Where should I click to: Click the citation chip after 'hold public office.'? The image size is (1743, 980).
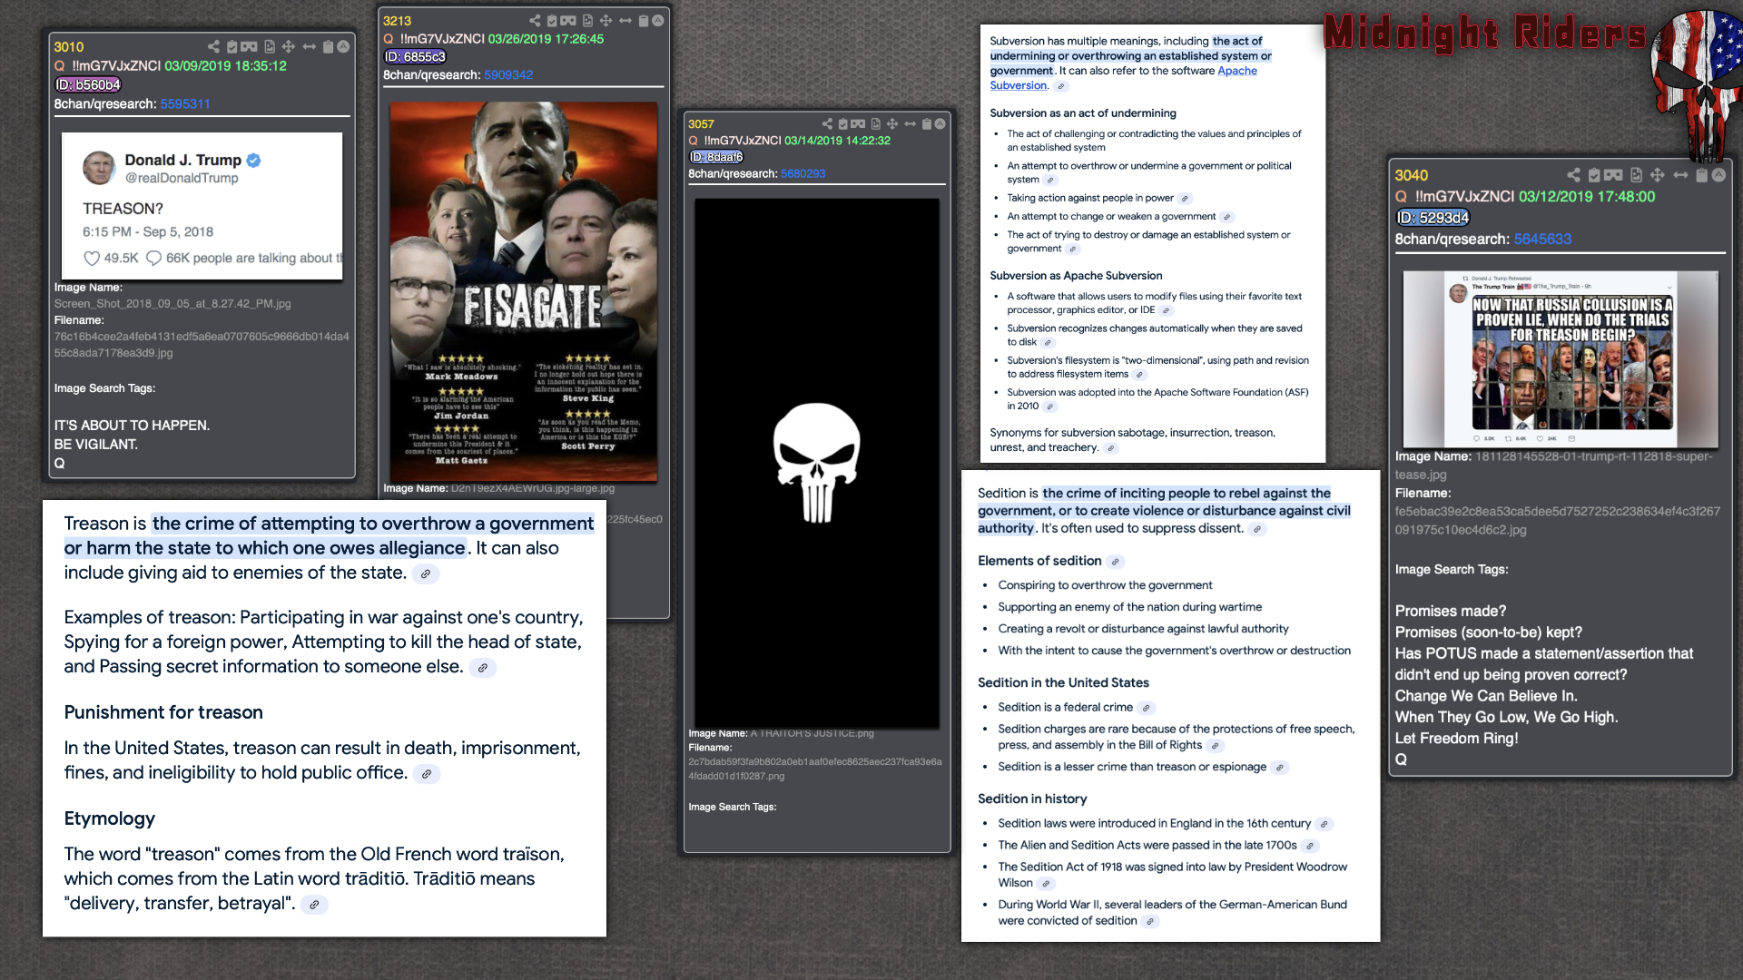[x=427, y=774]
